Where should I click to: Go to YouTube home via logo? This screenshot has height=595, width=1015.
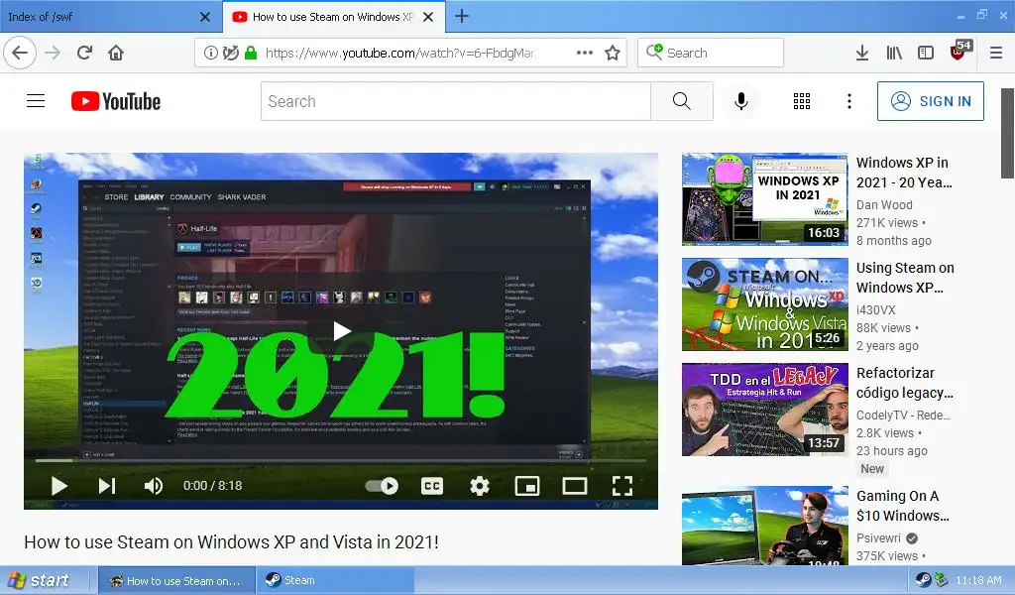(116, 101)
